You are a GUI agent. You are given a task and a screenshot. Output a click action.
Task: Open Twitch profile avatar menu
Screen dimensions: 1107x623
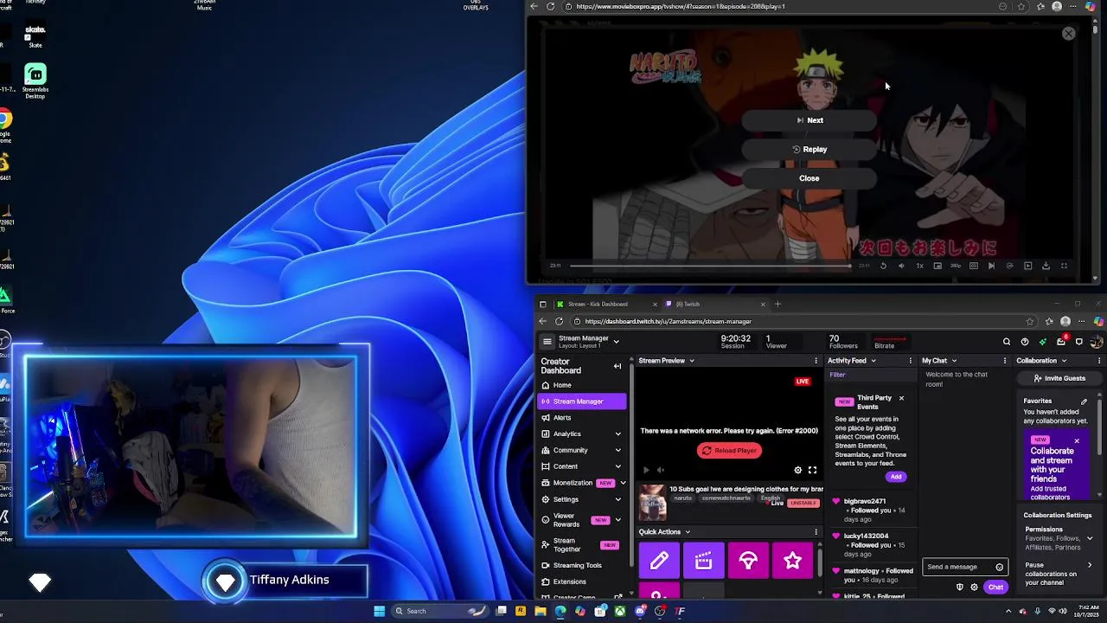[x=1097, y=342]
